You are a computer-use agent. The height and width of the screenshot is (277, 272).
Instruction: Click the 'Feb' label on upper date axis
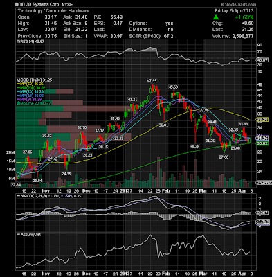(166, 190)
